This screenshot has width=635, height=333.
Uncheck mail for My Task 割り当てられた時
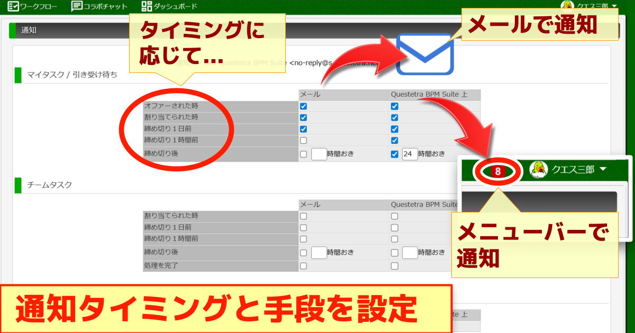[303, 117]
